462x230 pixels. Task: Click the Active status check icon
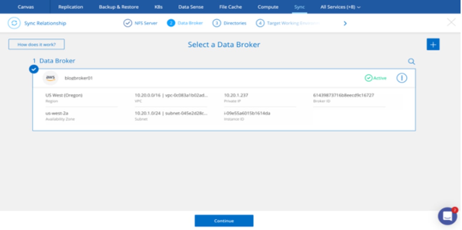368,78
